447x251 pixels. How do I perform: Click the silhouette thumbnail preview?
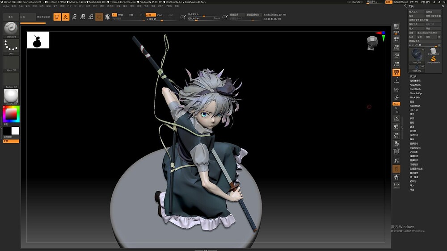(x=38, y=40)
